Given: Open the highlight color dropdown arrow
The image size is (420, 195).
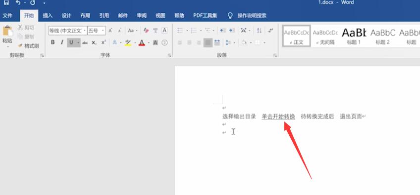Looking at the screenshot, I should [x=135, y=43].
